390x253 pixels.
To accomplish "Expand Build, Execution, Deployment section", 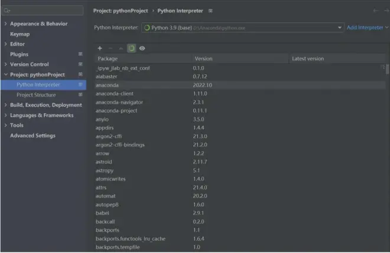I will pos(5,105).
